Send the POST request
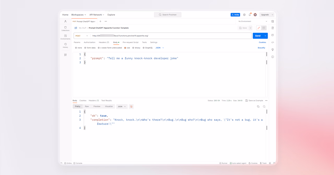The image size is (334, 175). [258, 36]
